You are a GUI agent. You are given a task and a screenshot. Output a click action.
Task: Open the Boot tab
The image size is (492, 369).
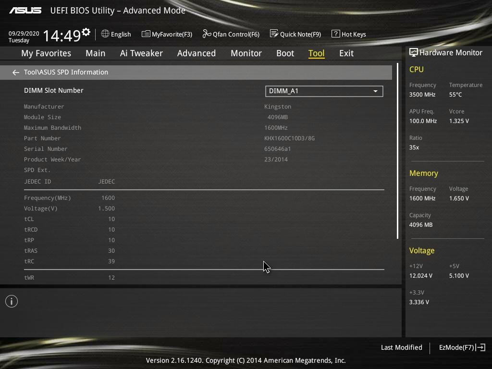(x=285, y=53)
